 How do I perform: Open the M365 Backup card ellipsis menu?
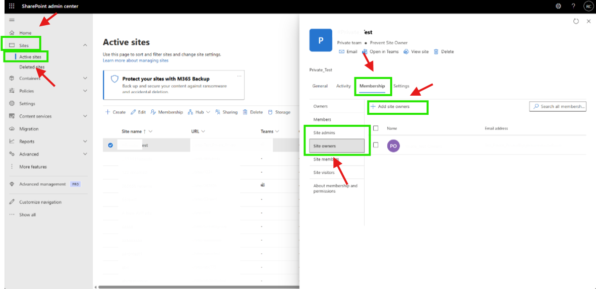point(239,76)
